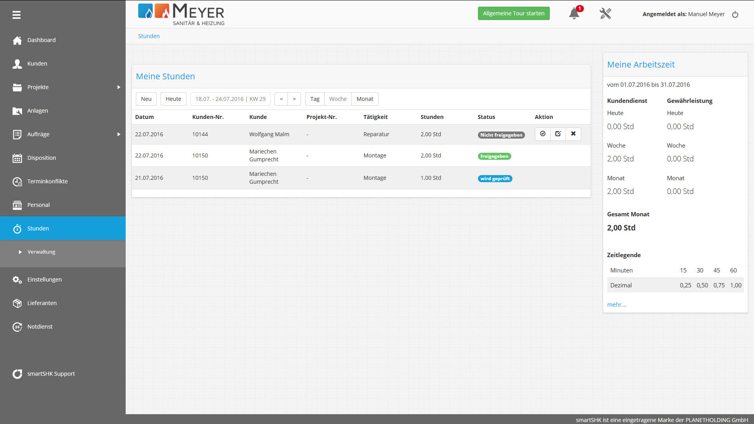Click the Anlagen sidebar icon
Viewport: 754px width, 424px height.
point(17,111)
